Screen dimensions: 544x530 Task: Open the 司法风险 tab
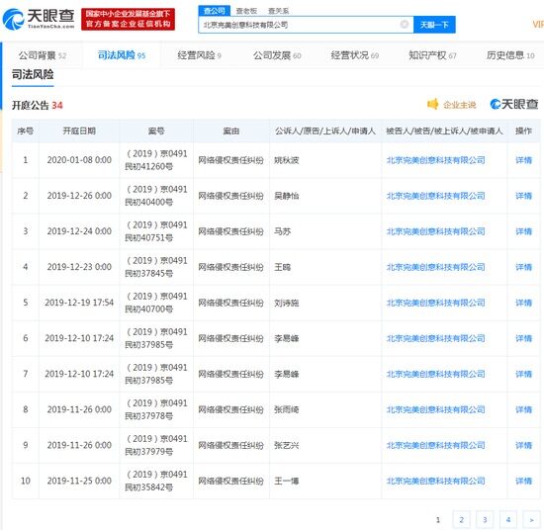click(122, 55)
